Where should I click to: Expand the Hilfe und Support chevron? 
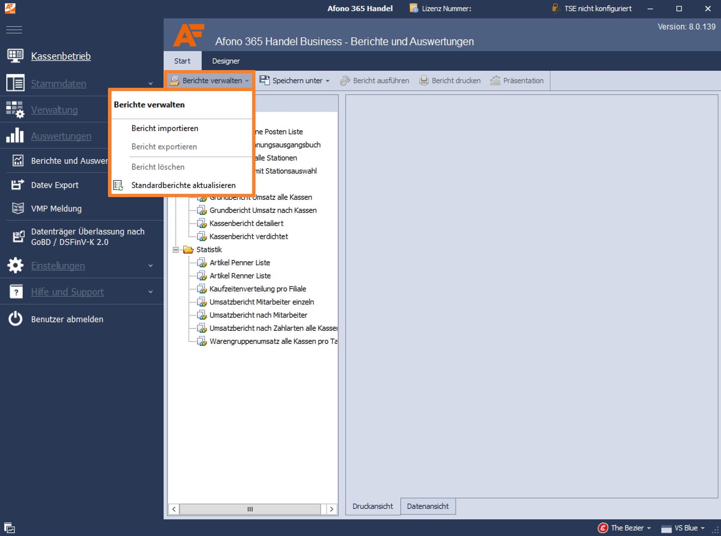[x=151, y=292]
